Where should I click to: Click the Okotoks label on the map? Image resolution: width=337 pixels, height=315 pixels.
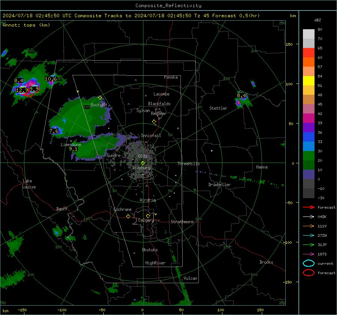click(x=150, y=250)
